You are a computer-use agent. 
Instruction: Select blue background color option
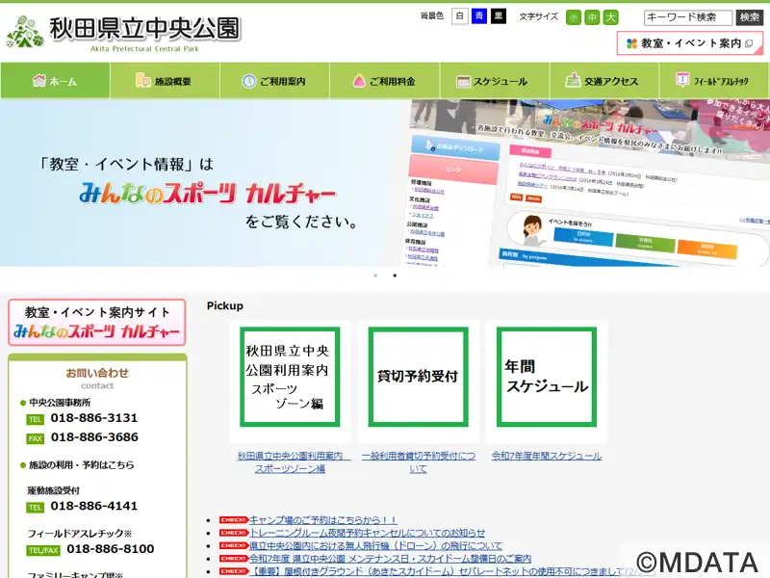click(x=479, y=16)
